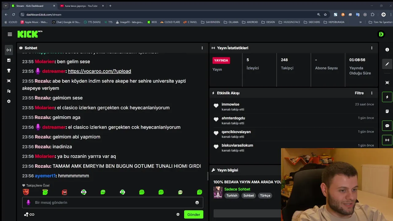Click the channel points infinity icon
393x221 pixels.
tap(29, 215)
